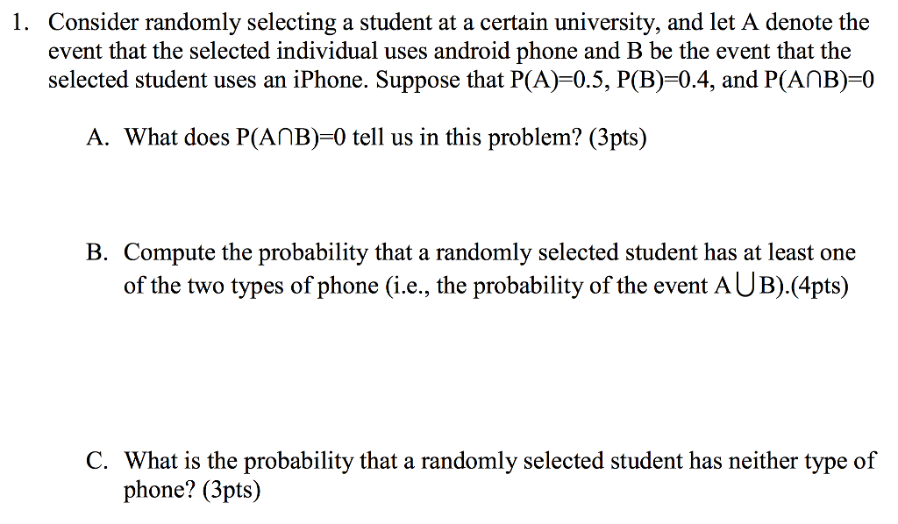Screen dimensions: 898x524
Task: Click the word "Consider" in first line
Action: [x=93, y=23]
